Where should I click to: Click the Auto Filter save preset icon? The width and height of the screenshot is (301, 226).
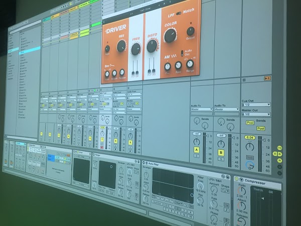[x=227, y=177]
